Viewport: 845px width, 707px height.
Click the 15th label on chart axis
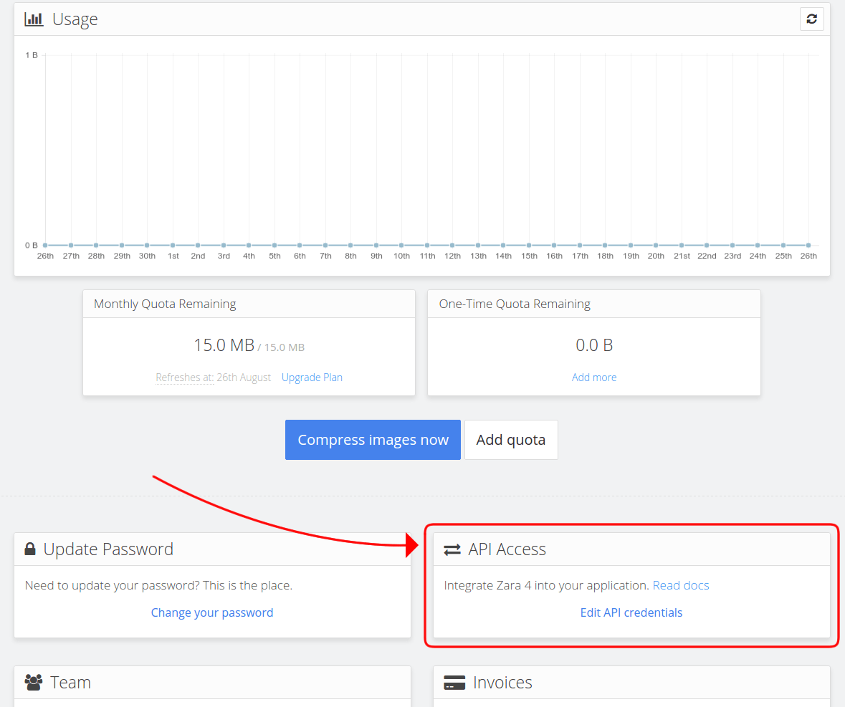(529, 256)
